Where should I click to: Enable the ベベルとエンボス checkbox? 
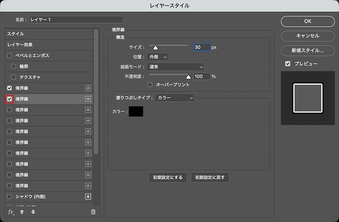tap(9, 55)
